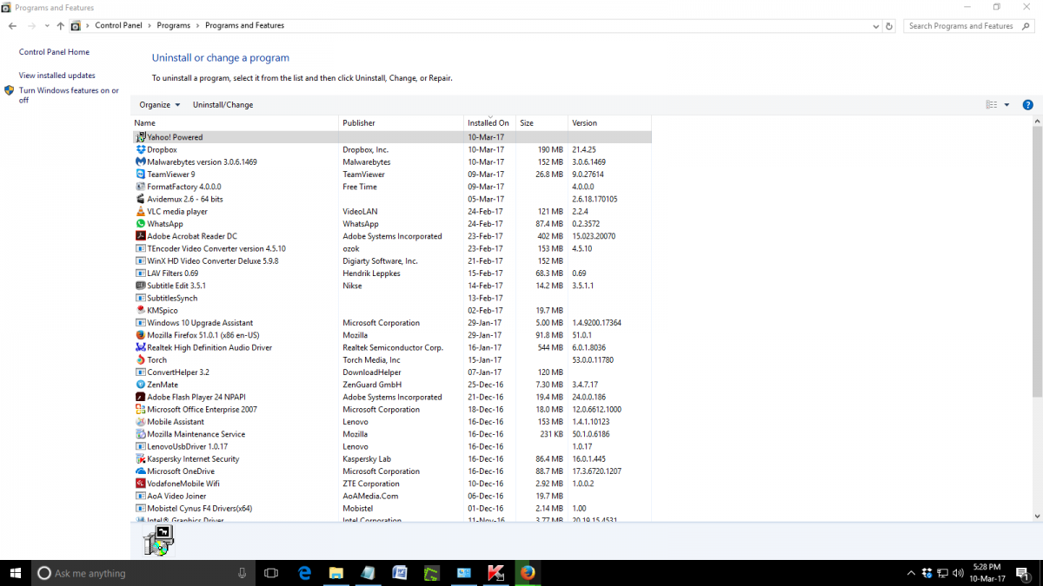Click the Change your view icon
The height and width of the screenshot is (586, 1043).
point(992,105)
